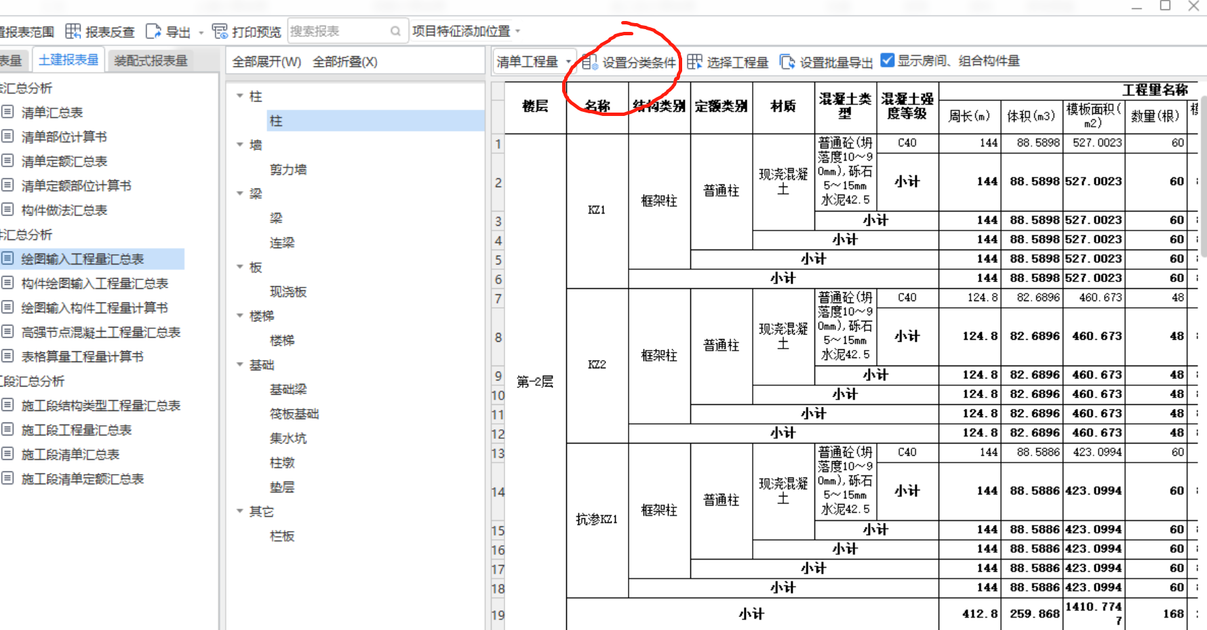
Task: Click 全部折叠(X) button
Action: tap(345, 62)
